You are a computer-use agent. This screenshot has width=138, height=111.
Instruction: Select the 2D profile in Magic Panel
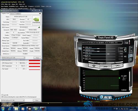pos(132,47)
